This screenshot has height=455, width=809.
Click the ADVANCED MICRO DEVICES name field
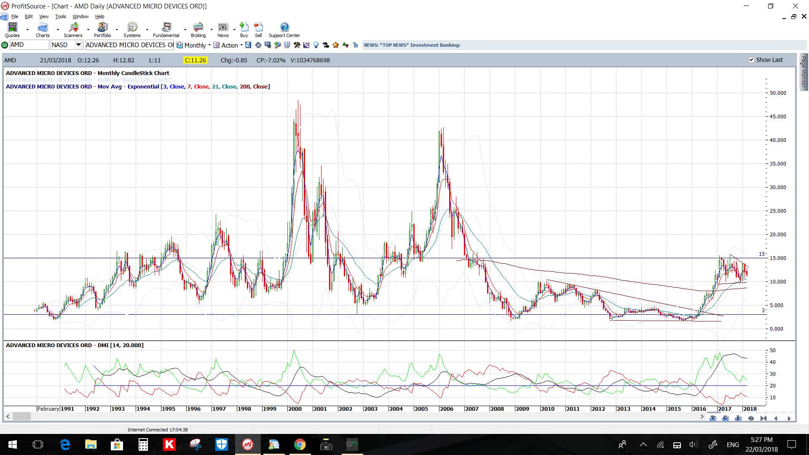click(x=129, y=45)
